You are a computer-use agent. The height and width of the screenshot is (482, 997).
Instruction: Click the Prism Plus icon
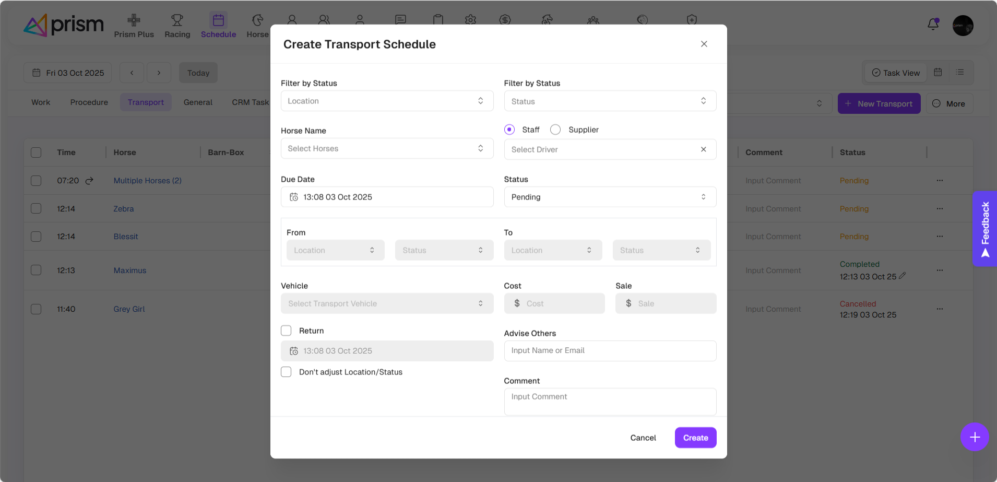click(134, 20)
